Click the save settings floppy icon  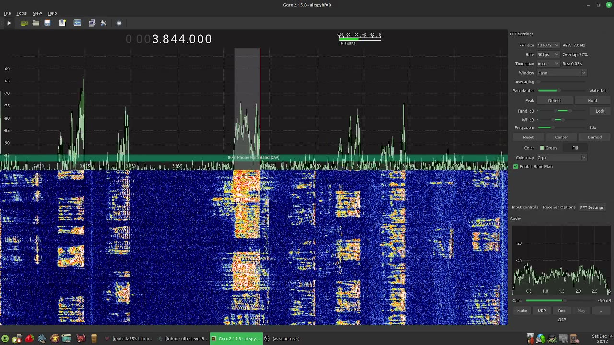(x=47, y=23)
